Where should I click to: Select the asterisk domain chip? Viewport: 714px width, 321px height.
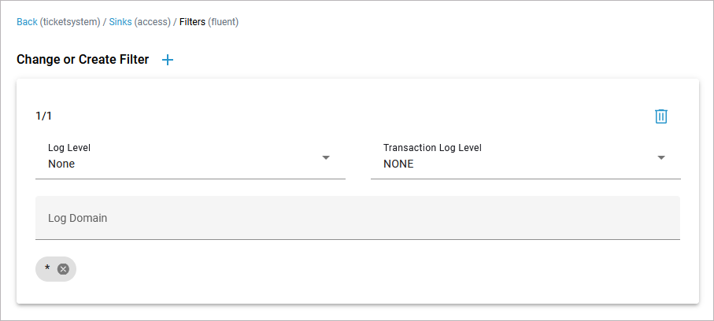pos(47,269)
